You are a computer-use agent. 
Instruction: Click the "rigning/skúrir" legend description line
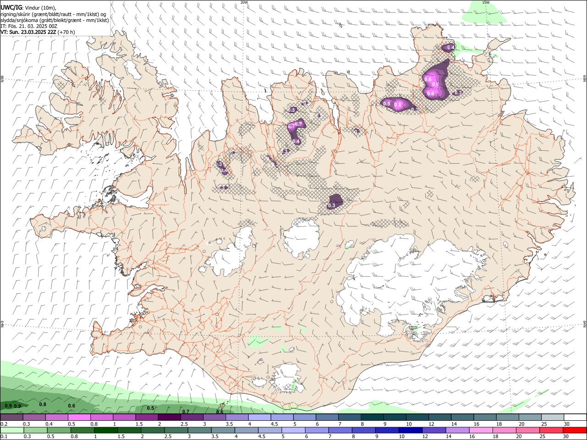point(53,14)
